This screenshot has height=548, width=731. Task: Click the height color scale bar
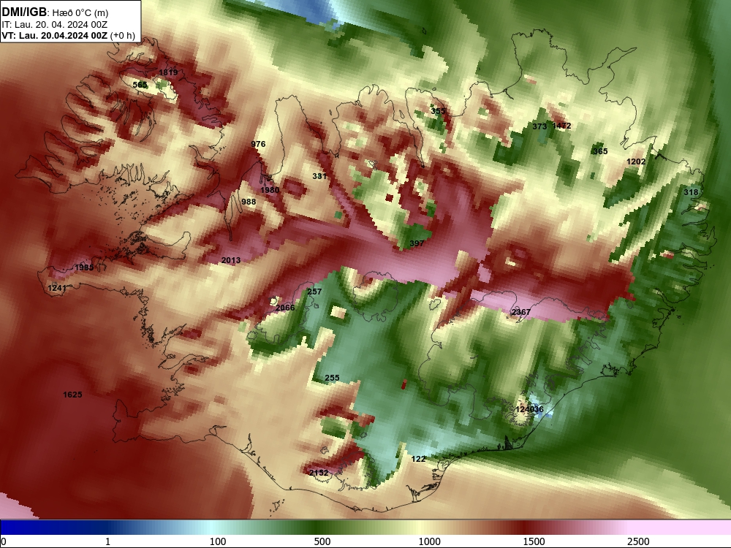point(365,528)
